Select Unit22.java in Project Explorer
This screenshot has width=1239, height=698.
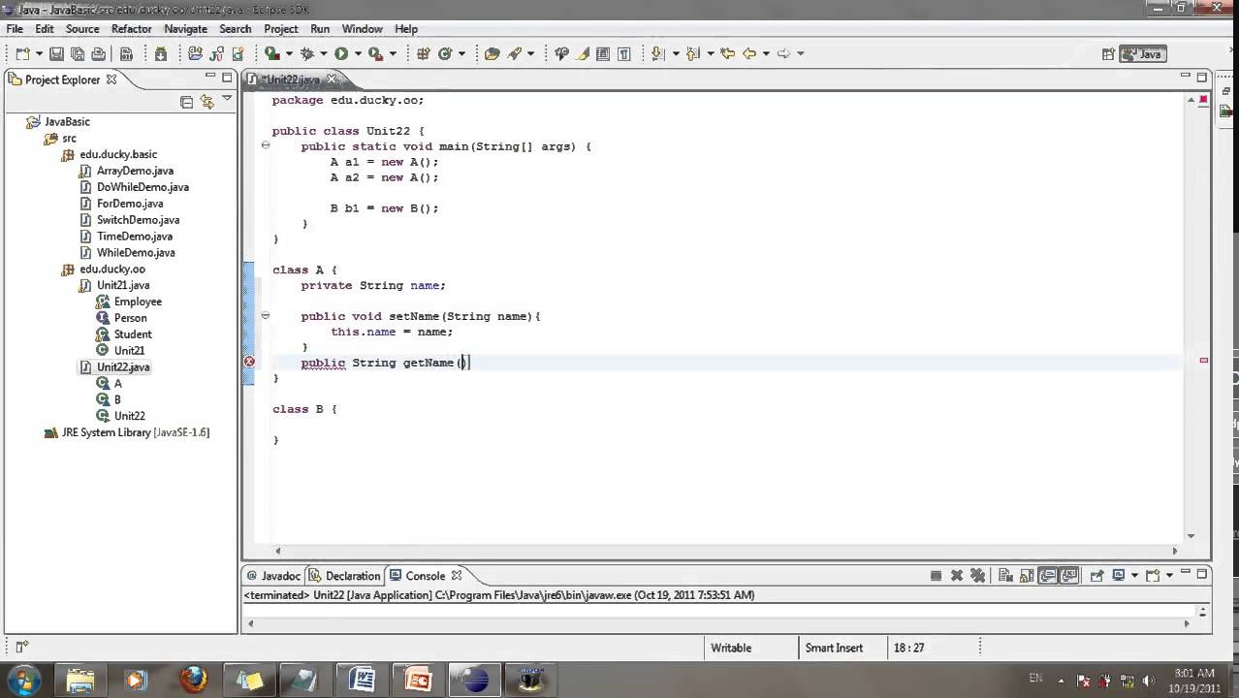[x=123, y=367]
